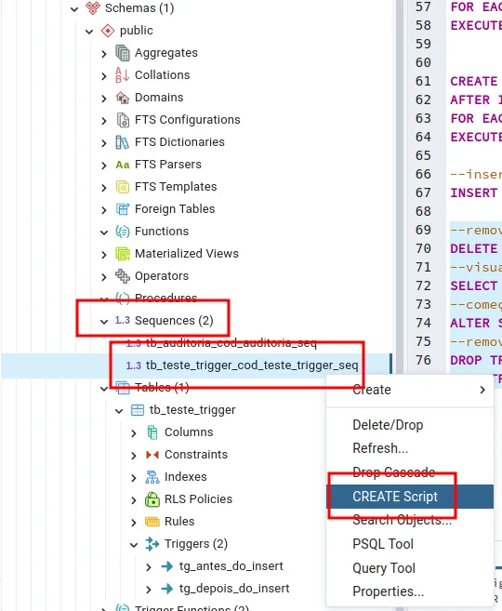Open Properties... from context menu

(410, 591)
